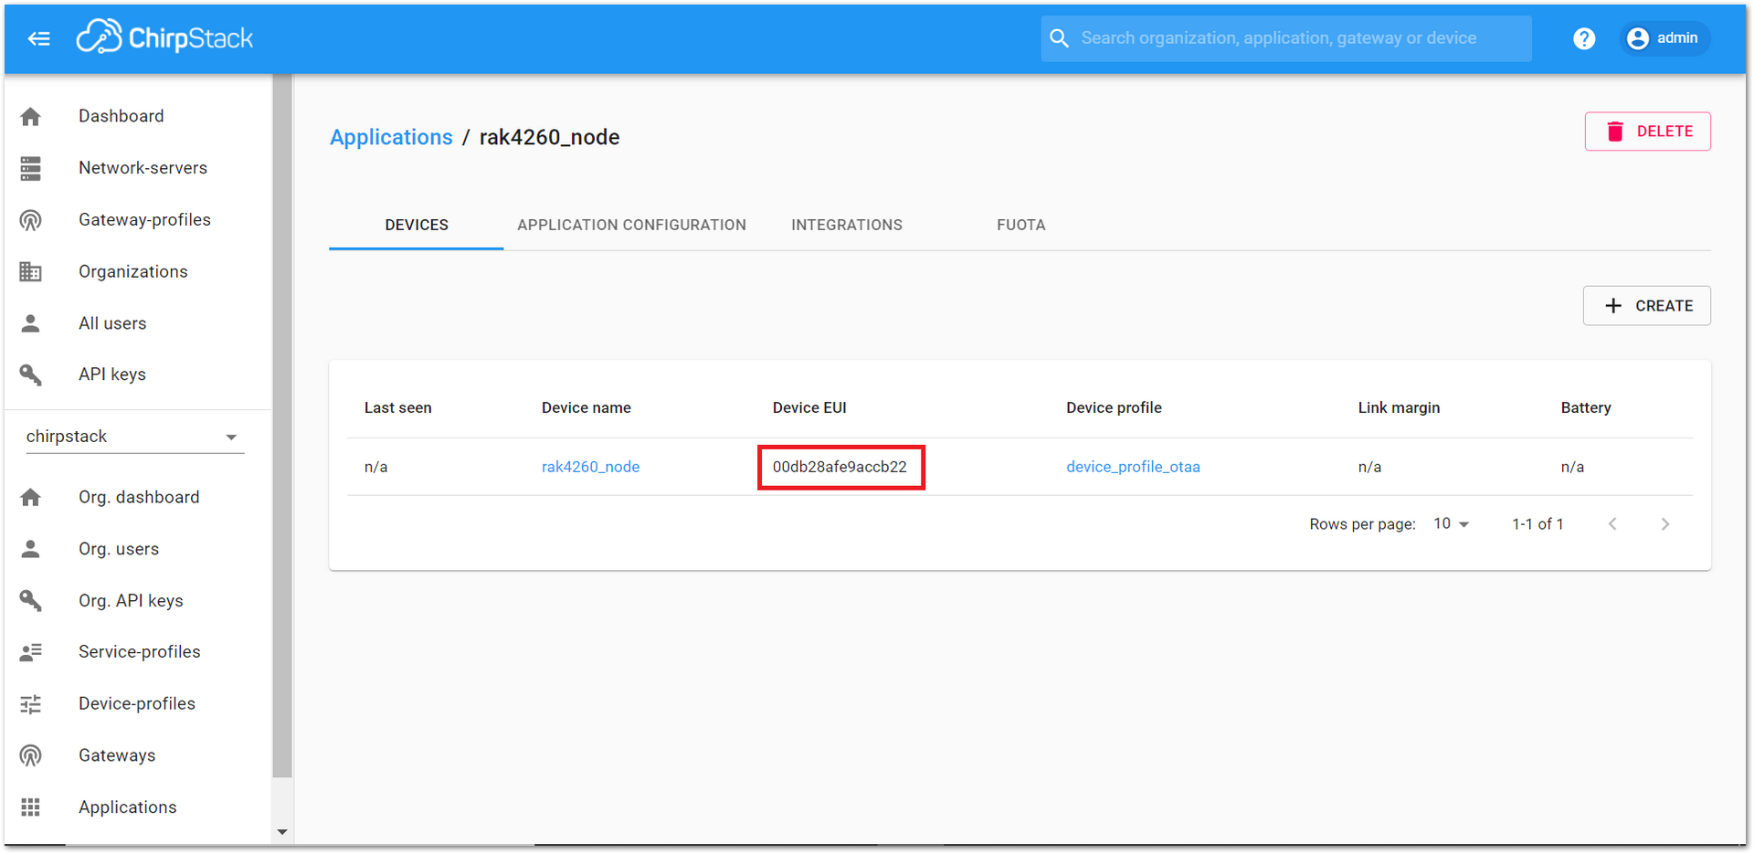The width and height of the screenshot is (1754, 854).
Task: Click the ChirpStack logo
Action: [164, 37]
